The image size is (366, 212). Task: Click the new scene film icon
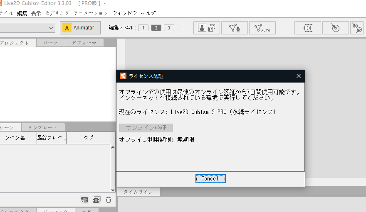tap(85, 200)
